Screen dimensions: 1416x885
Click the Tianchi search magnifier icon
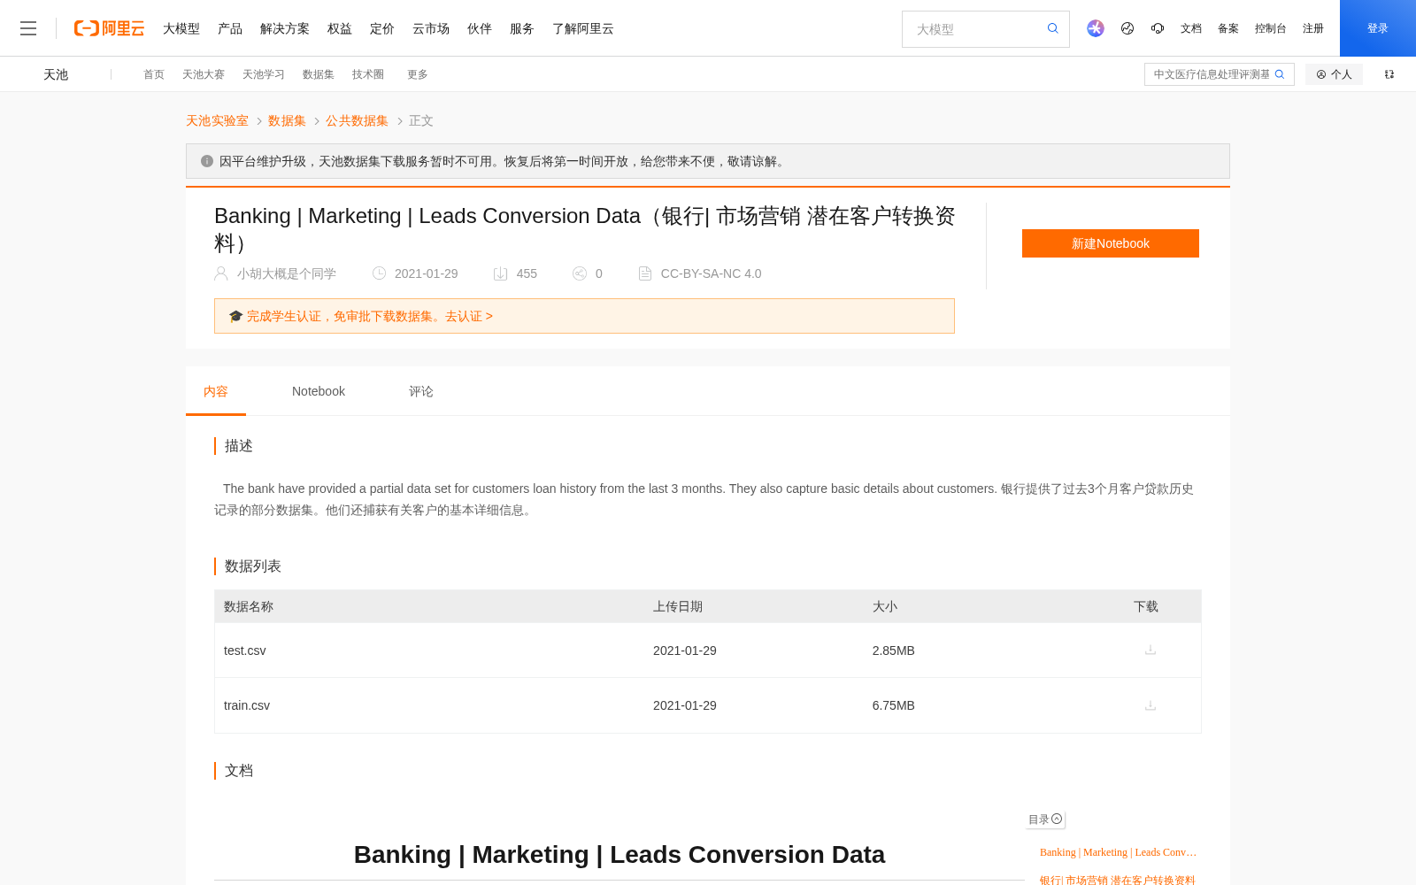(x=1280, y=74)
